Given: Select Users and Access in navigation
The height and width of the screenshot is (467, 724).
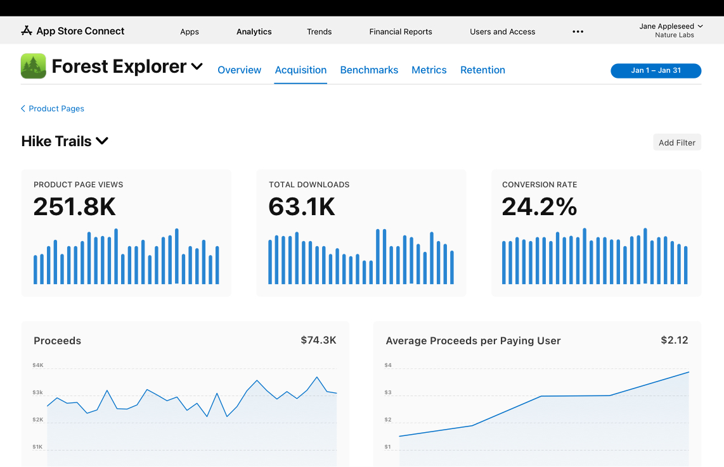Looking at the screenshot, I should (503, 32).
